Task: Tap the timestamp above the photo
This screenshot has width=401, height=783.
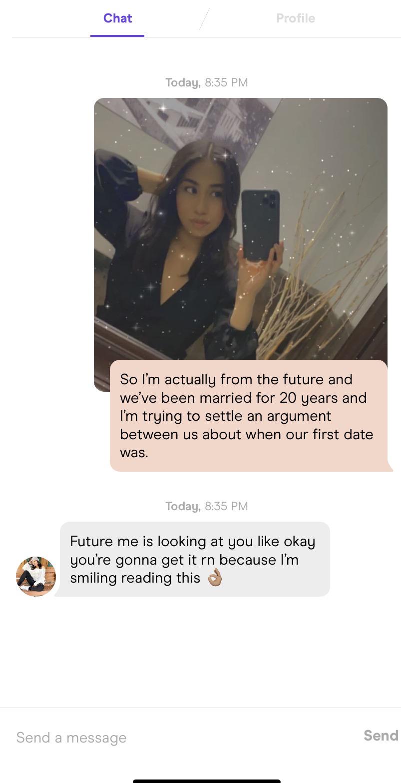Action: 207,82
